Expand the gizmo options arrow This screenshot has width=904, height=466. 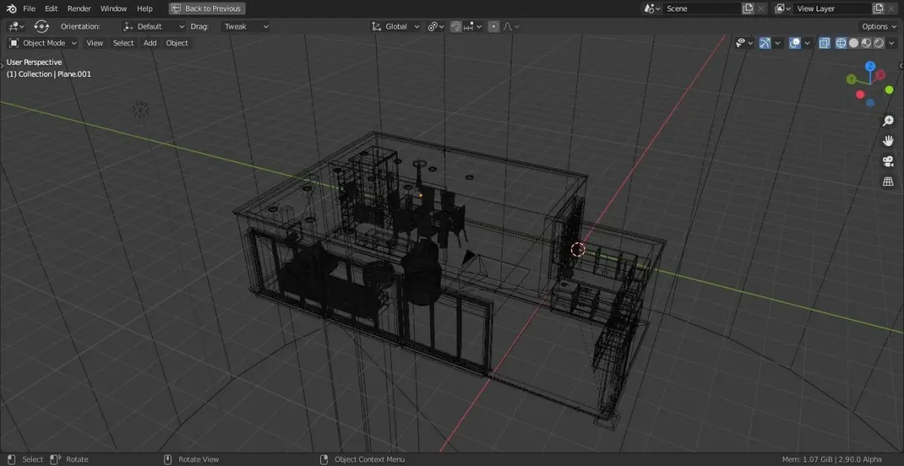[777, 43]
